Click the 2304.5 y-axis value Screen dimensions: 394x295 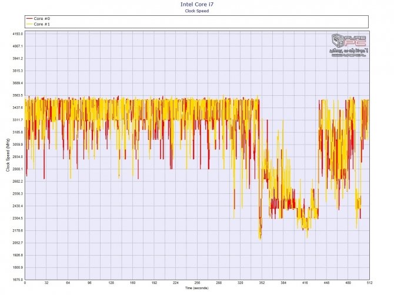(18, 219)
